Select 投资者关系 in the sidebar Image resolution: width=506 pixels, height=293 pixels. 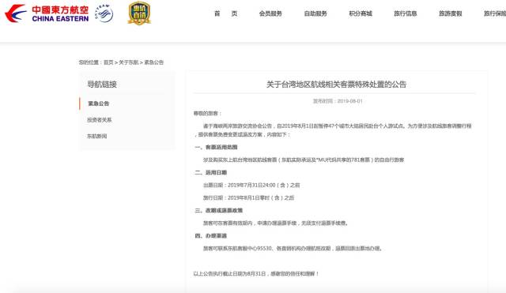(100, 120)
